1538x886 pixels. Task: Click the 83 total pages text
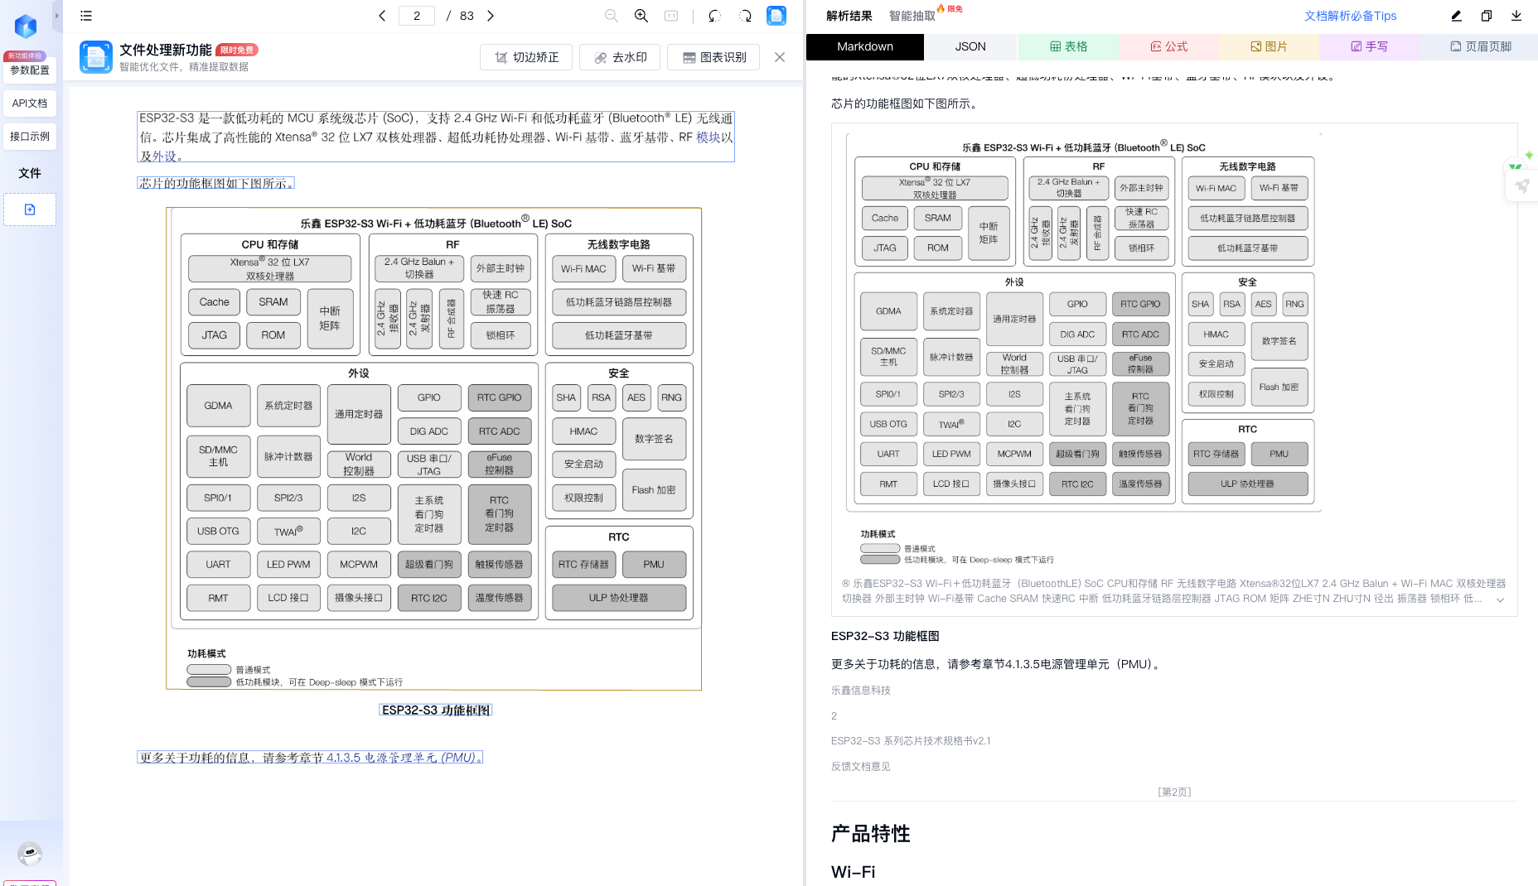tap(467, 16)
